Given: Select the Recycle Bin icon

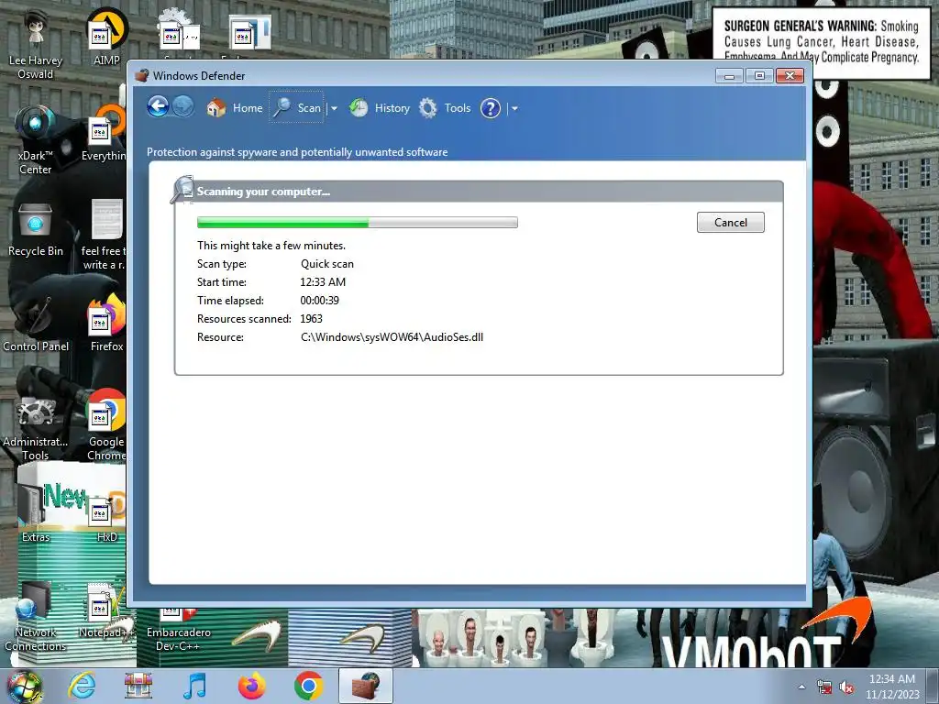Looking at the screenshot, I should pos(36,230).
